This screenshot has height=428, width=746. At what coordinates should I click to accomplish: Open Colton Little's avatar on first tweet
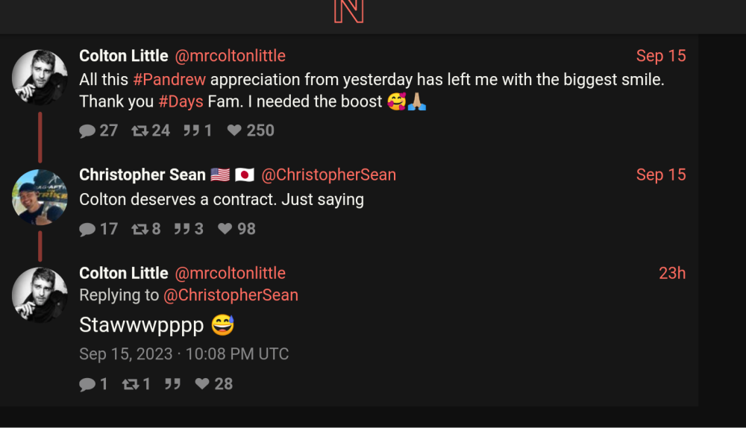point(40,78)
